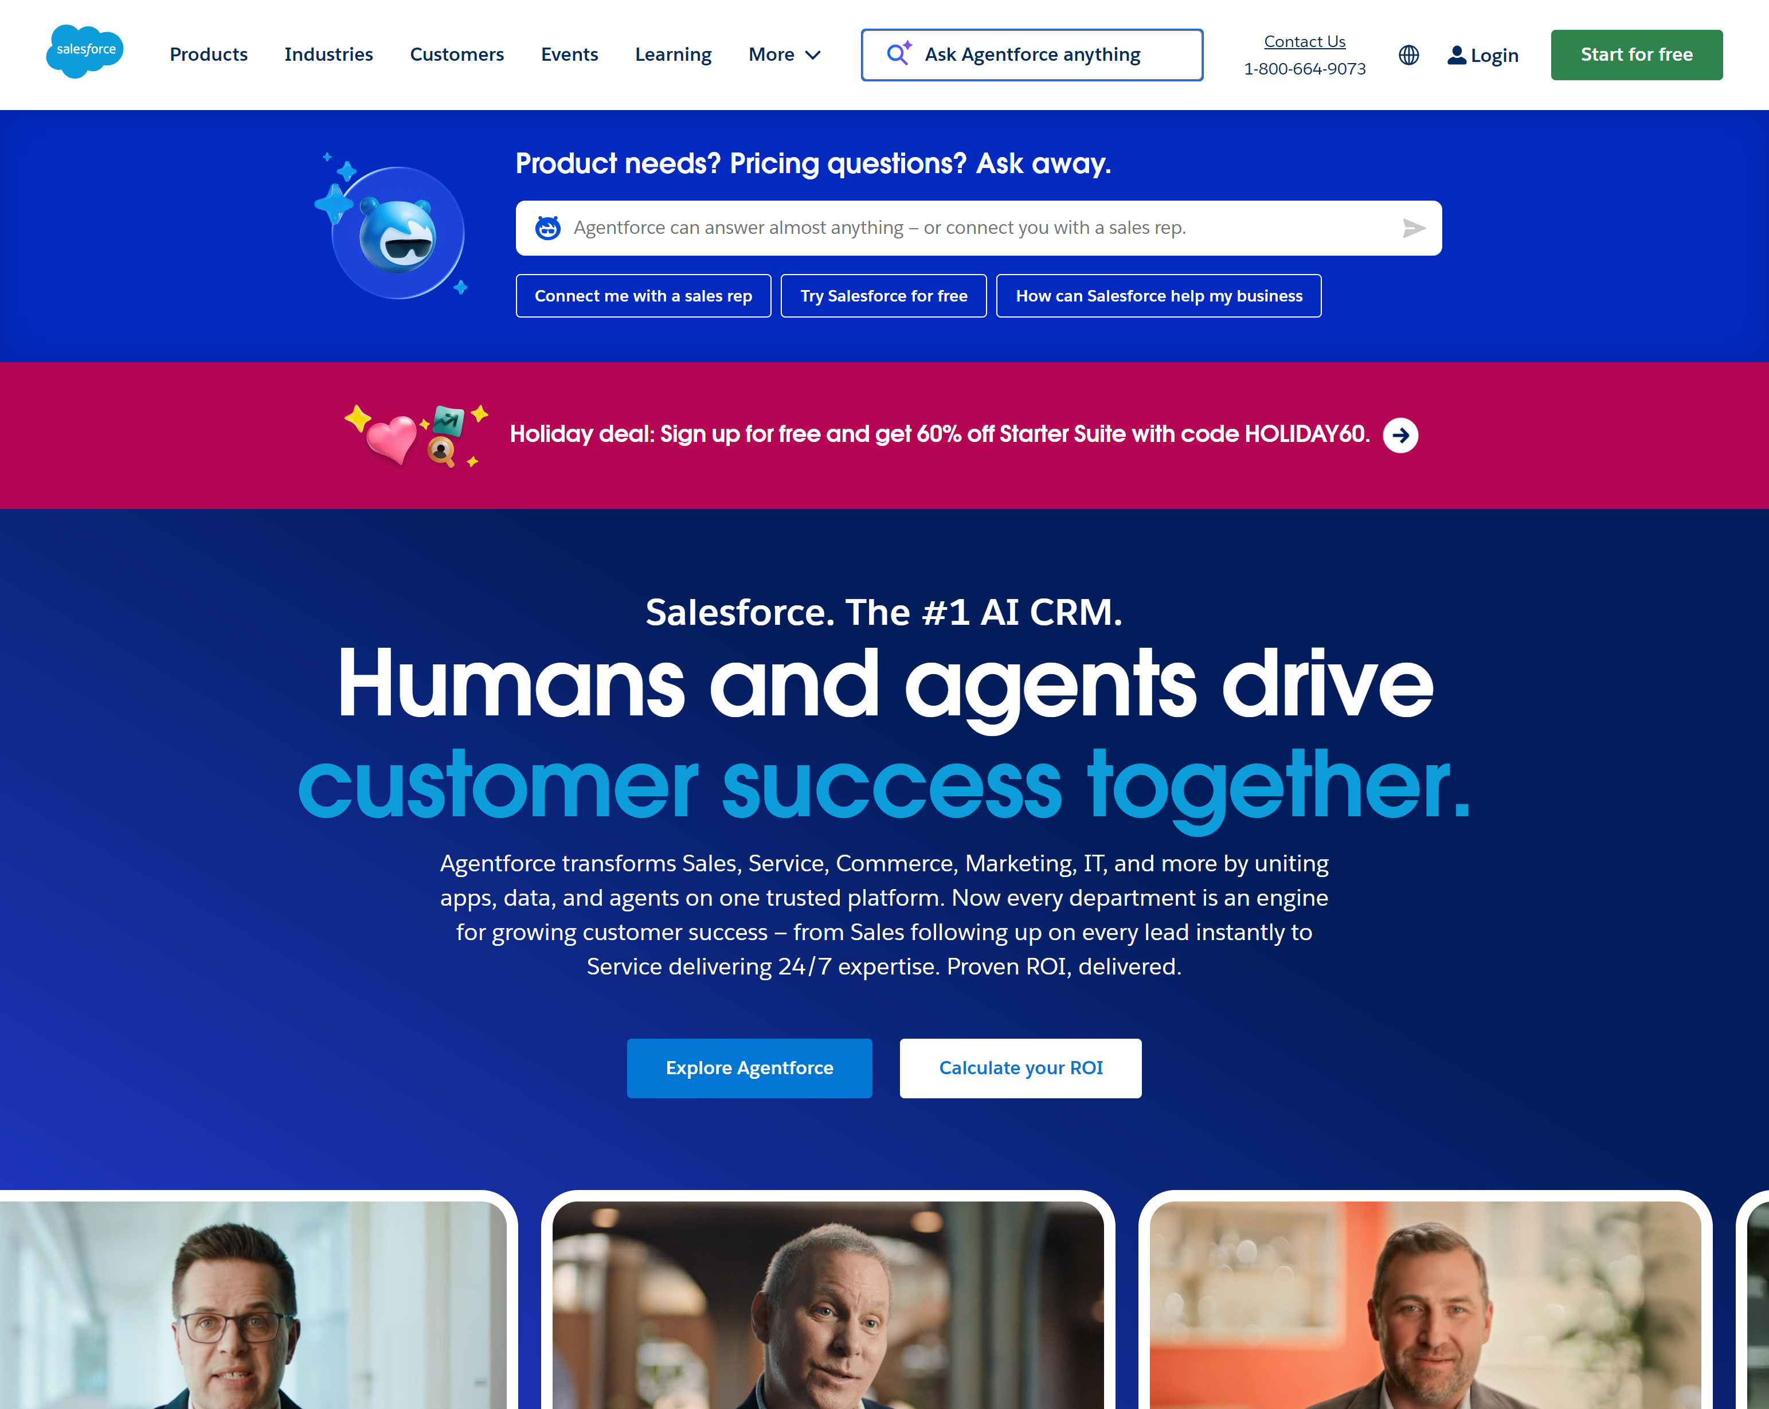Click the Agentforce search sparkle icon
Image resolution: width=1769 pixels, height=1409 pixels.
[898, 53]
